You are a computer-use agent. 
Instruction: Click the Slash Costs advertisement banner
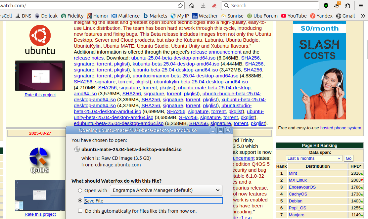(319, 70)
